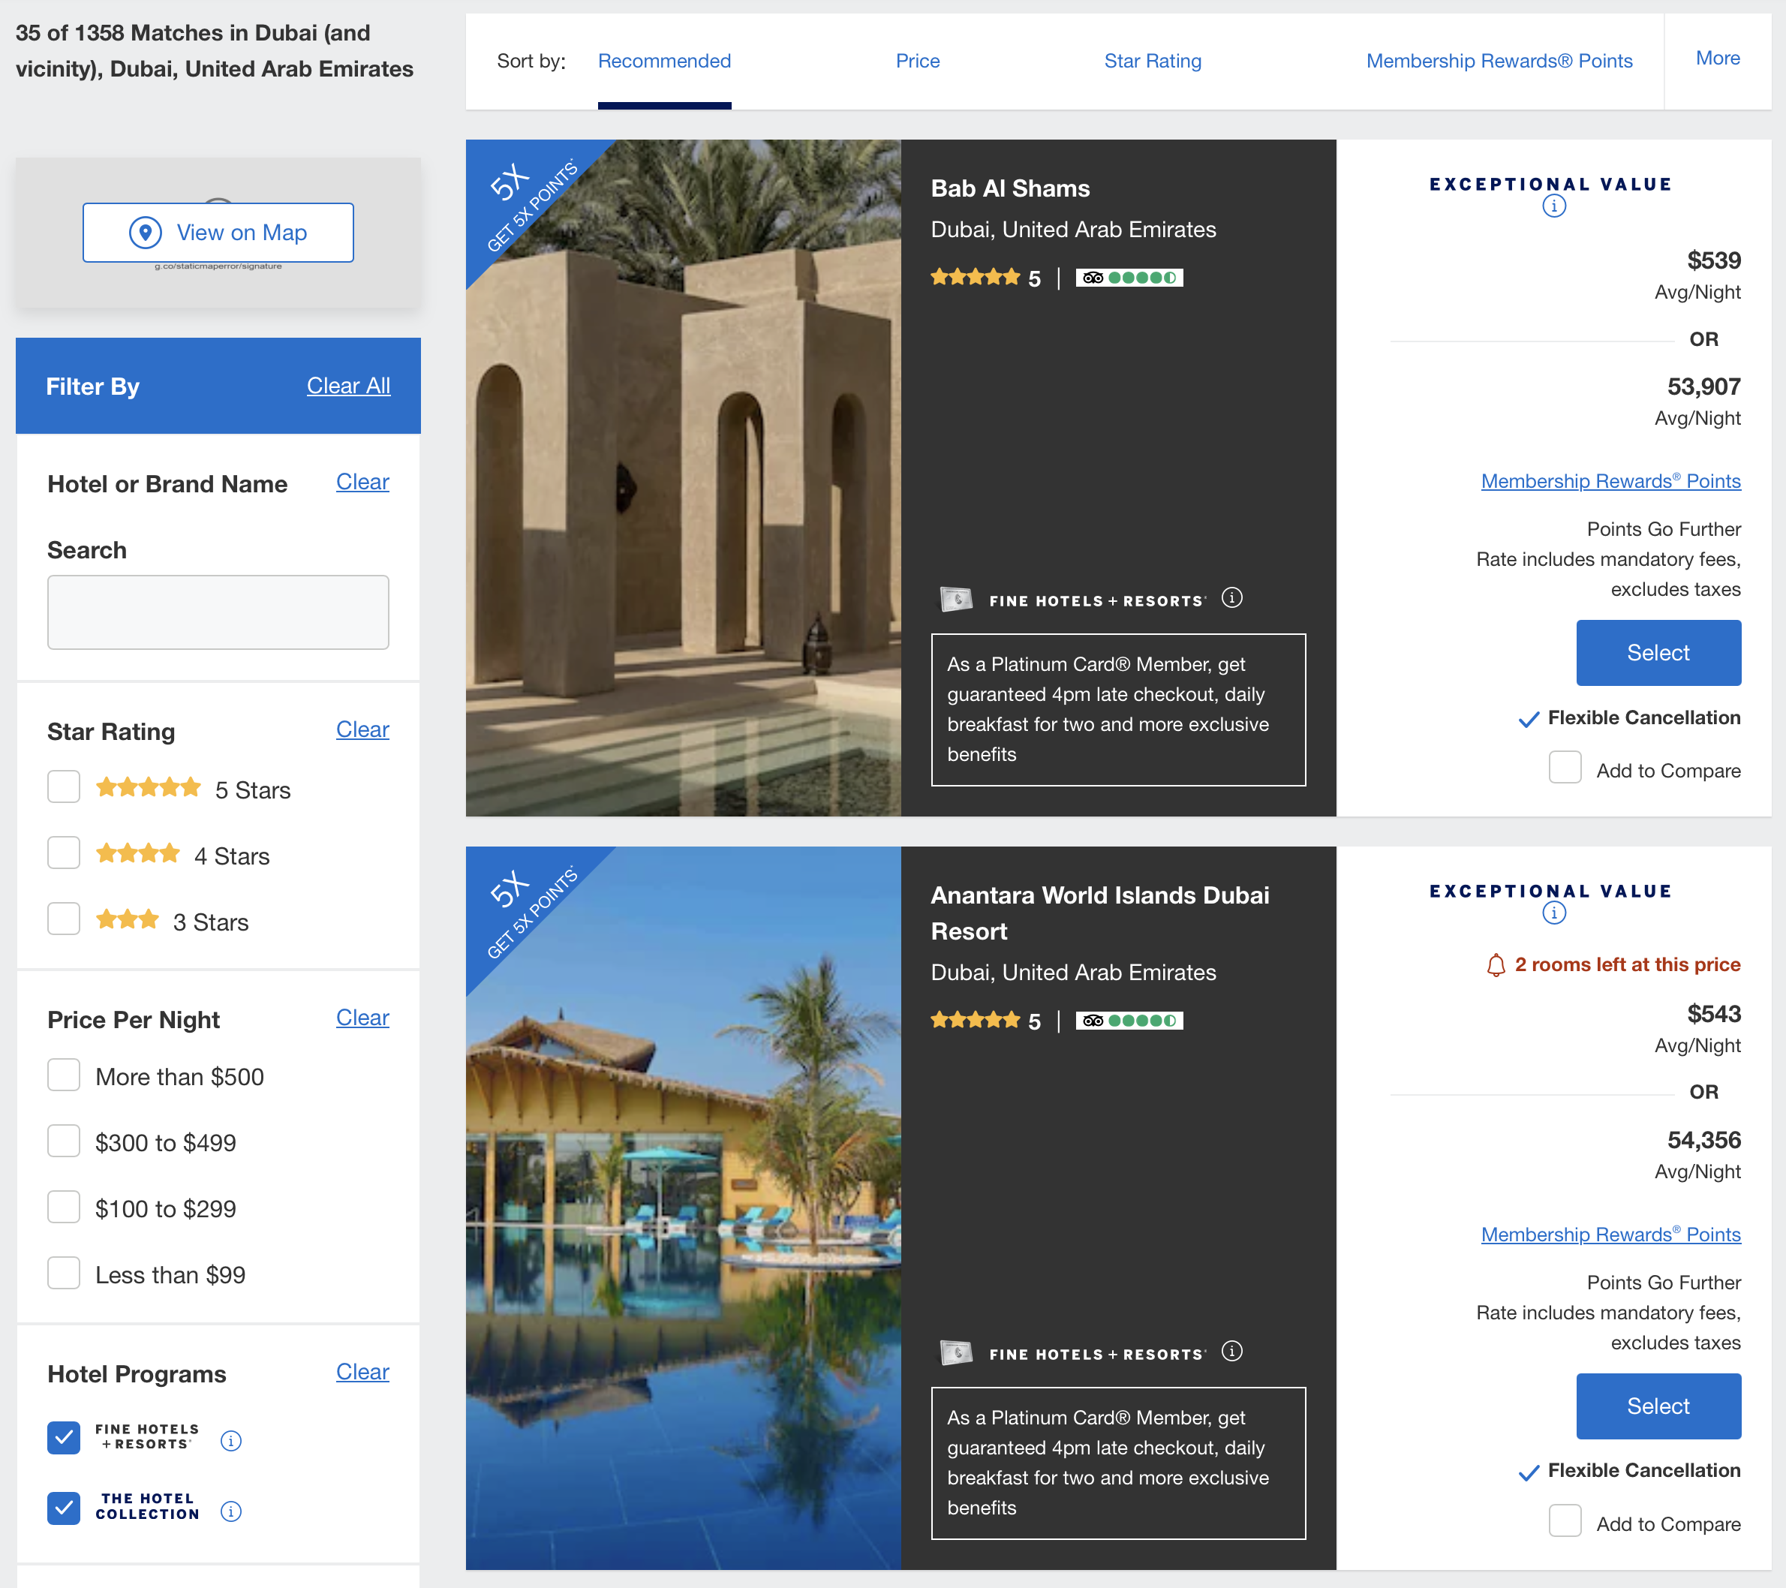This screenshot has width=1786, height=1588.
Task: Enable $300 to $499 price filter
Action: [64, 1141]
